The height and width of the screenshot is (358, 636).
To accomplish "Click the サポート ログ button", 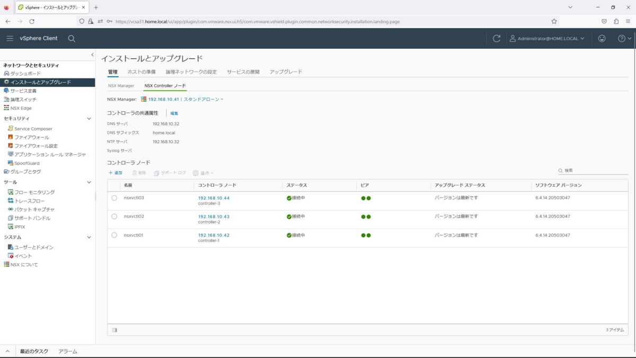I will (x=170, y=173).
